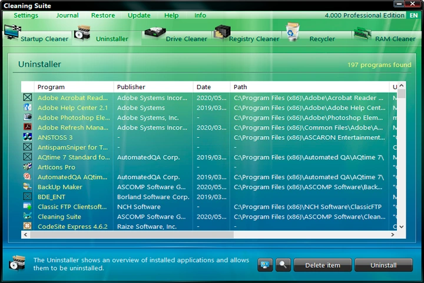
Task: Click the horizontal scrollbar left arrow
Action: tap(25, 235)
